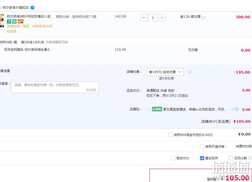Click the green shield guarantee badge icon
252x182 pixels.
coord(14,22)
